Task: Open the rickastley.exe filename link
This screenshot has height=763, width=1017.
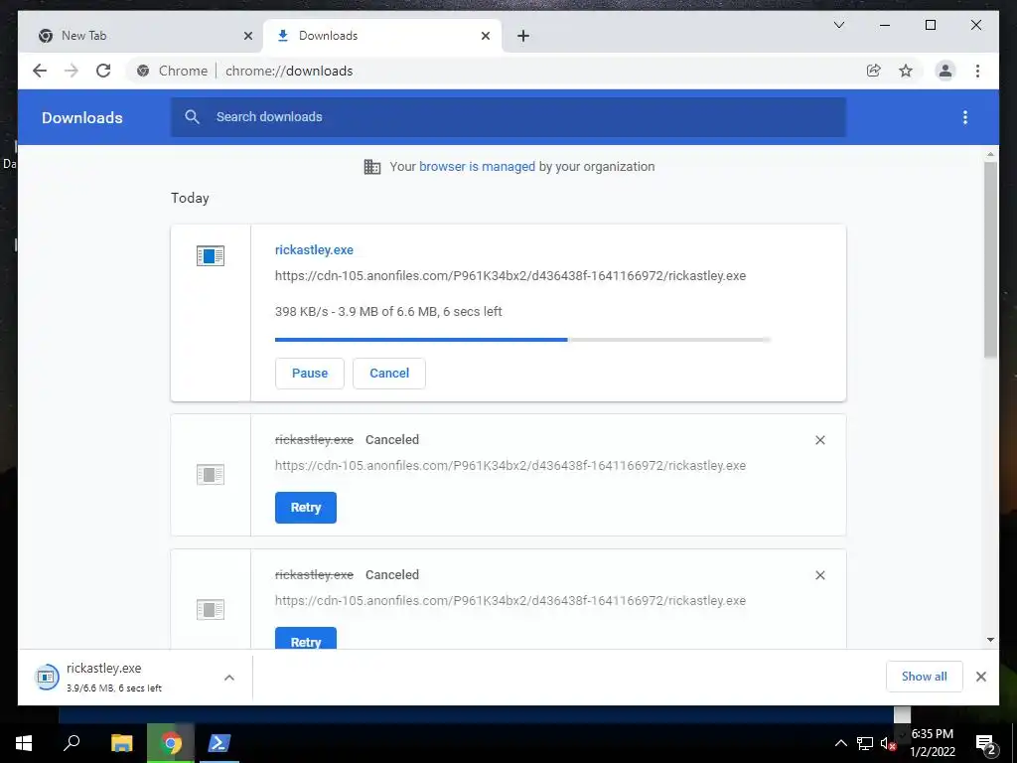Action: (x=314, y=249)
